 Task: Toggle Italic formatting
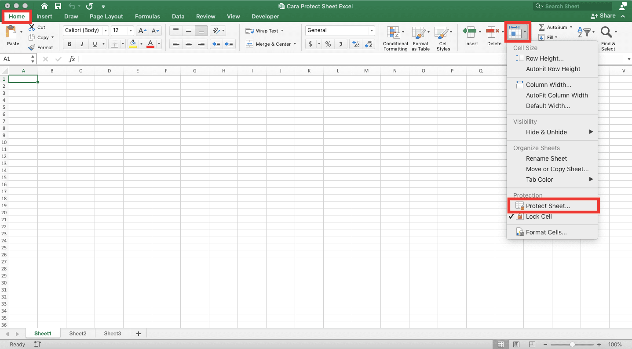click(82, 44)
